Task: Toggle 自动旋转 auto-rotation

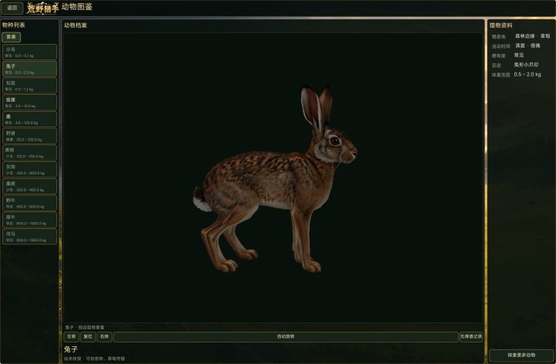Action: [x=286, y=337]
